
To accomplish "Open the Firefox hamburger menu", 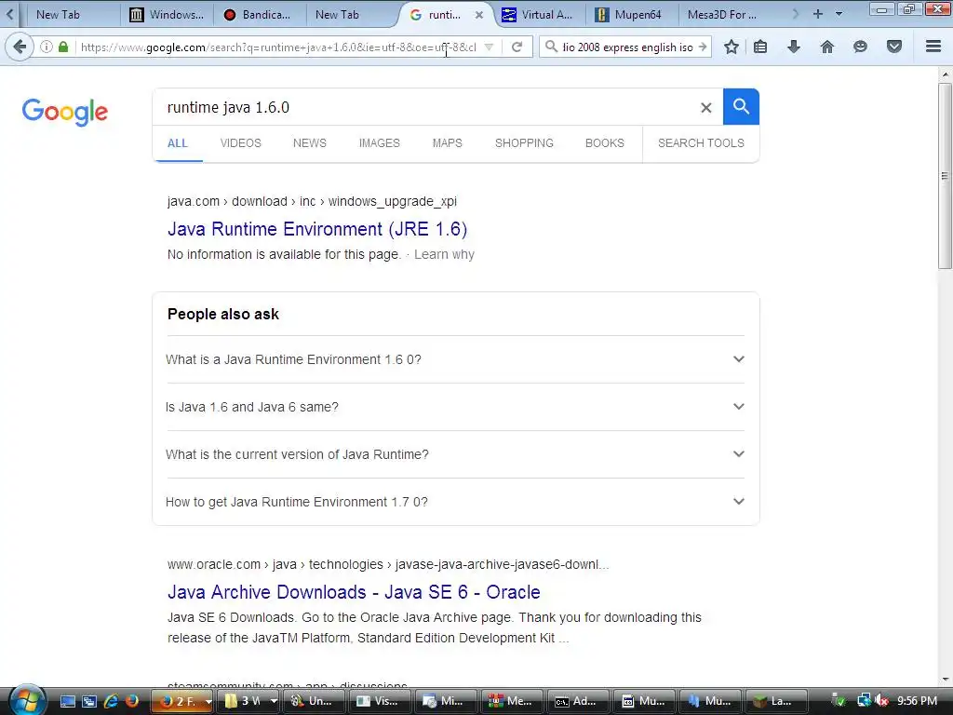I will [933, 47].
